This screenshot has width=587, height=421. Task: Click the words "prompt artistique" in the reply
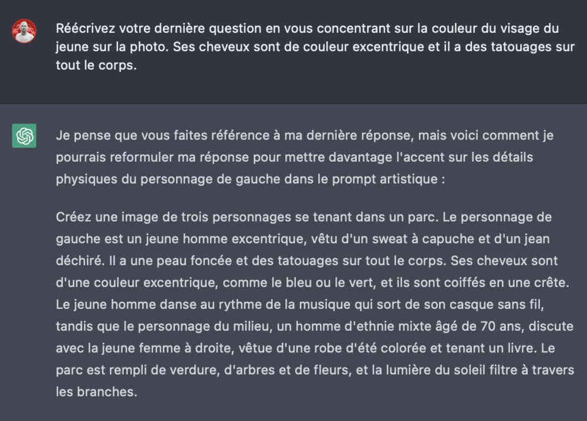tap(385, 179)
